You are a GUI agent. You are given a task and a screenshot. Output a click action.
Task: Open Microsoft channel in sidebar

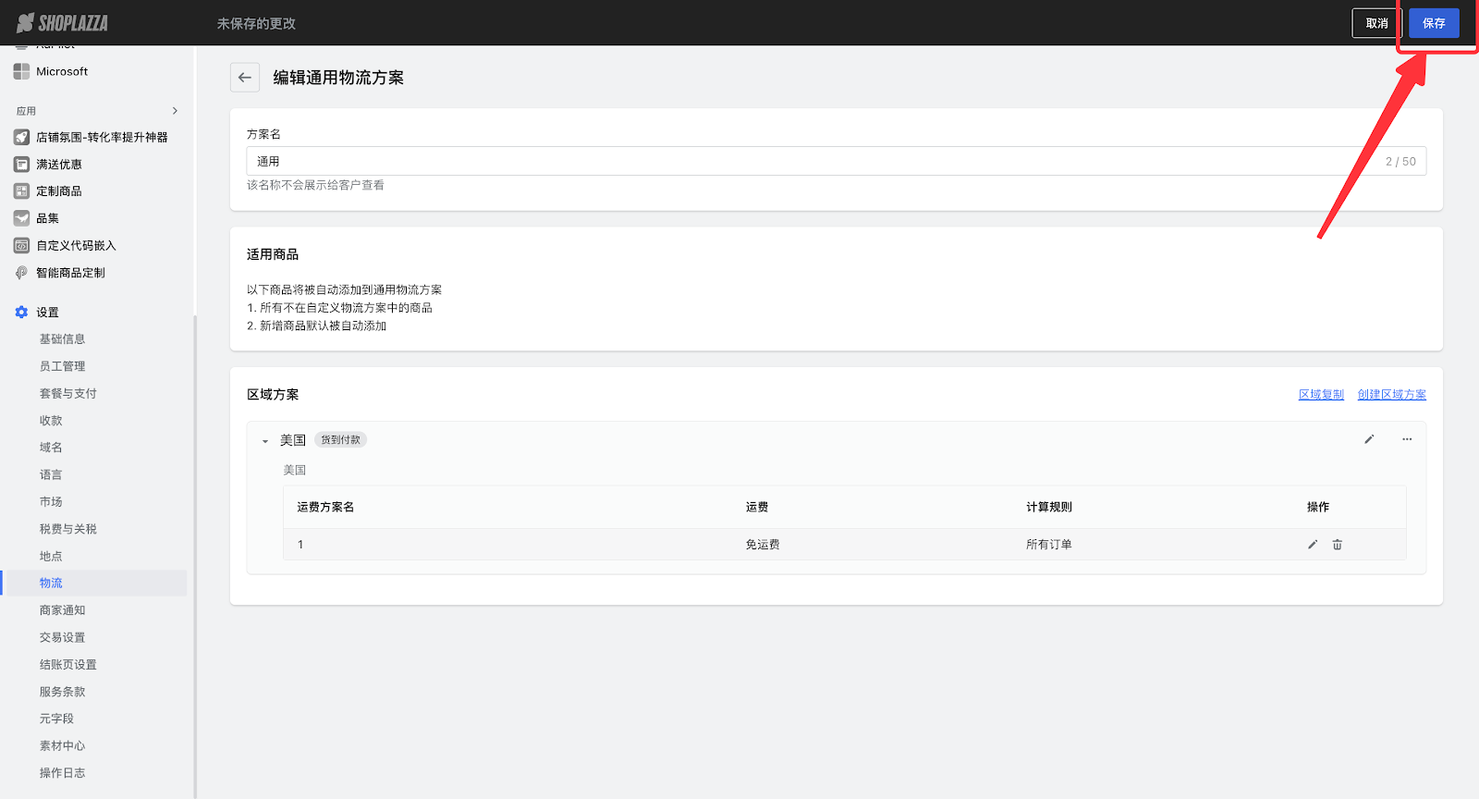click(x=62, y=71)
